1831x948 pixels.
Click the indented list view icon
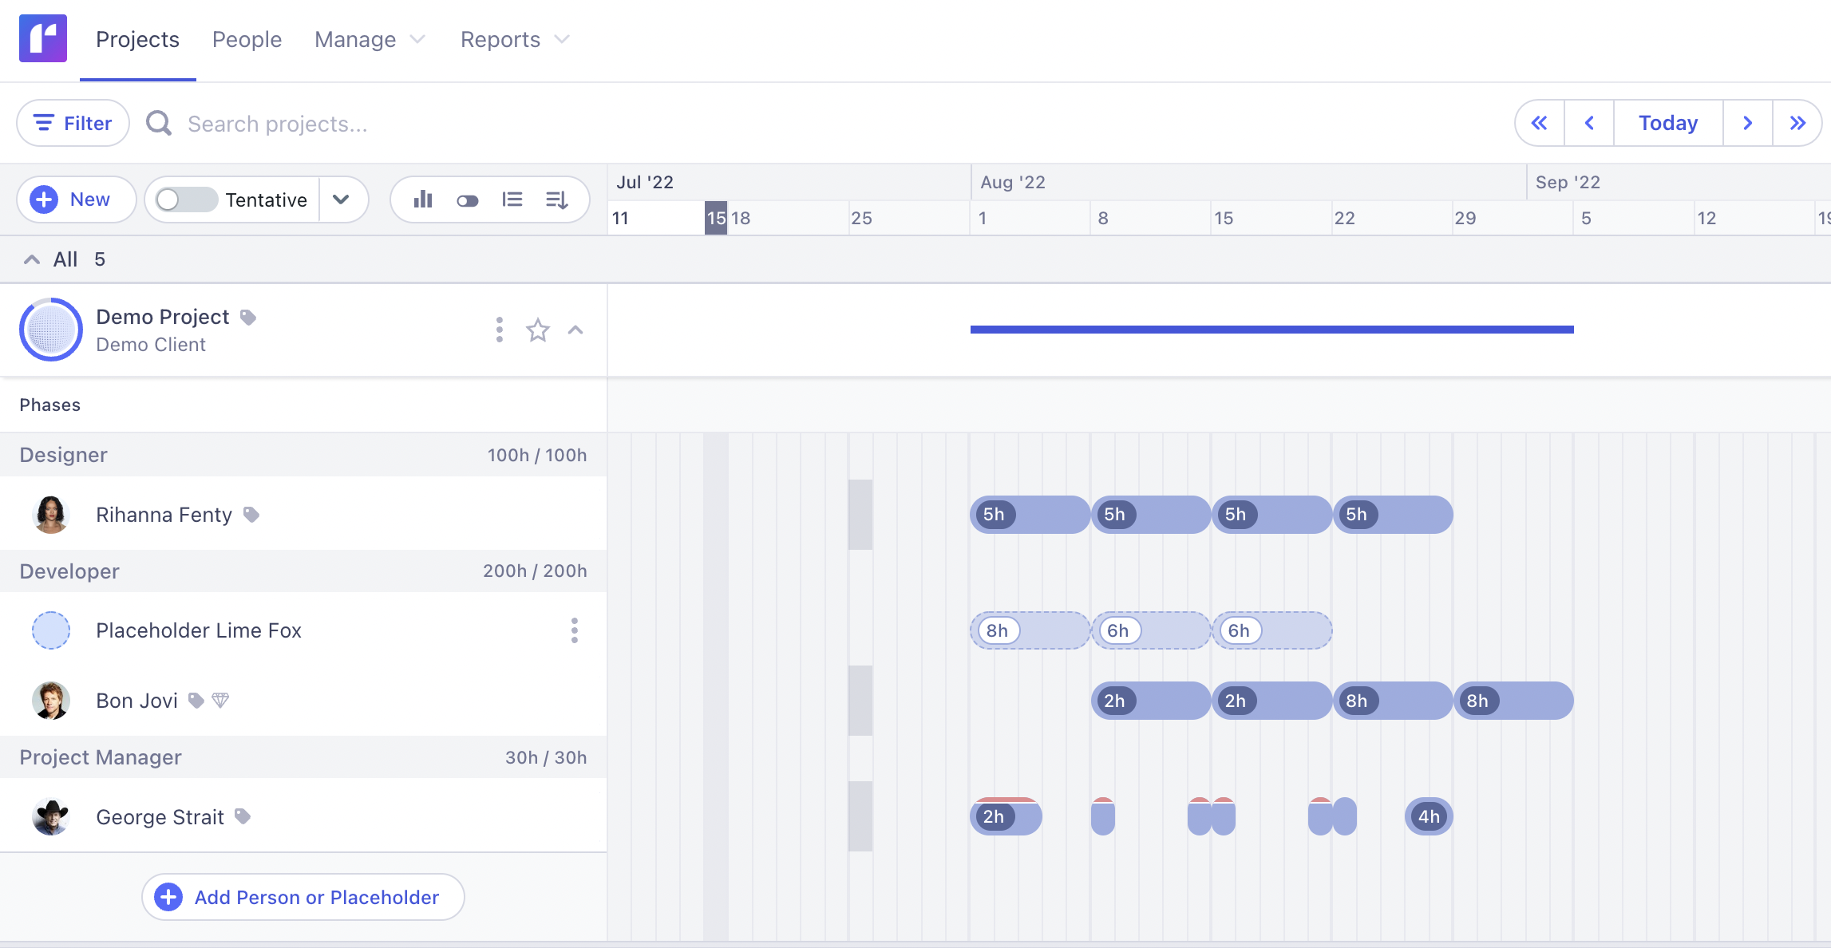point(512,199)
